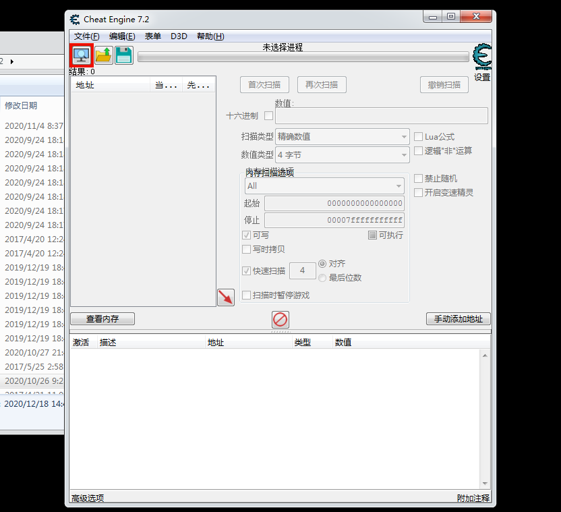Viewport: 561px width, 512px height.
Task: Open the 帮助(H) menu
Action: (210, 36)
